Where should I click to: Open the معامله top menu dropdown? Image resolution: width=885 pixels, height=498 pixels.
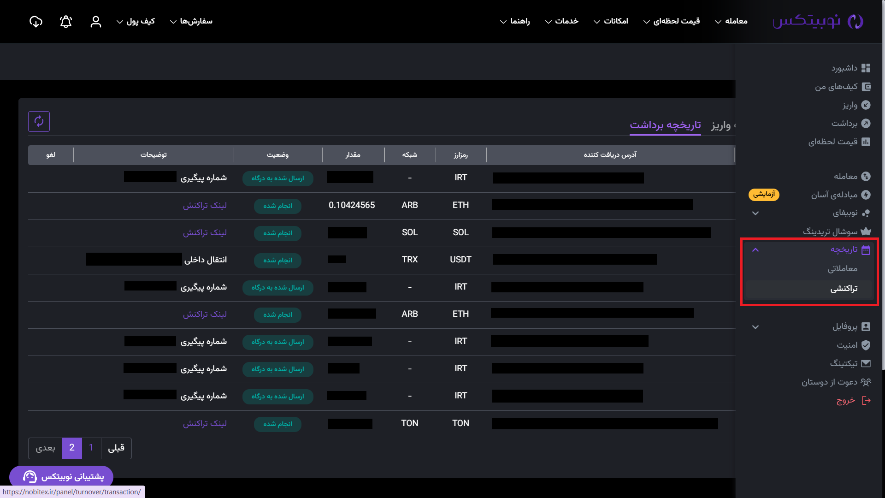(x=731, y=21)
